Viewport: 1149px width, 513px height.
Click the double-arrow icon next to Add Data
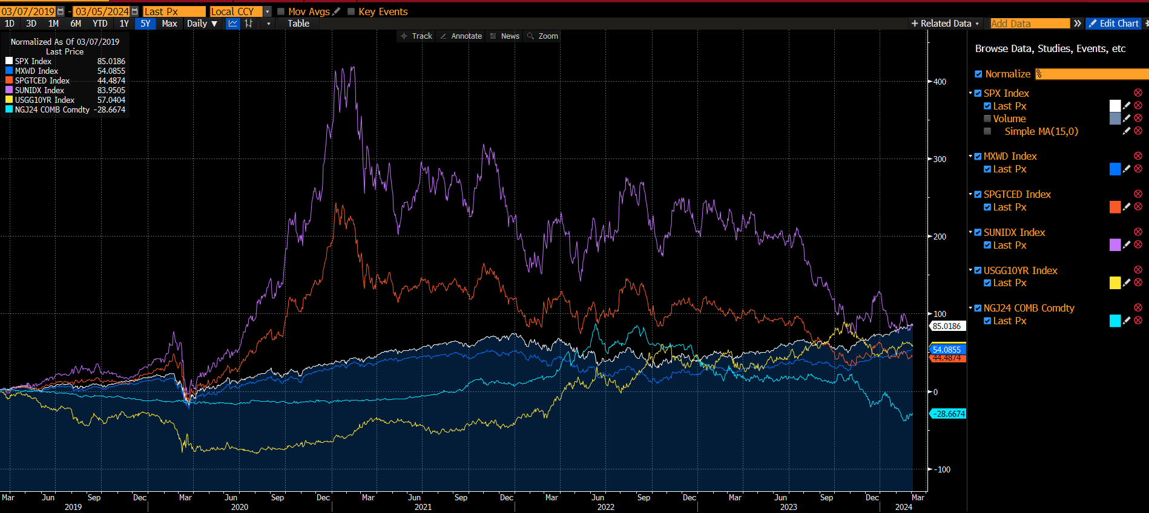(x=1078, y=24)
